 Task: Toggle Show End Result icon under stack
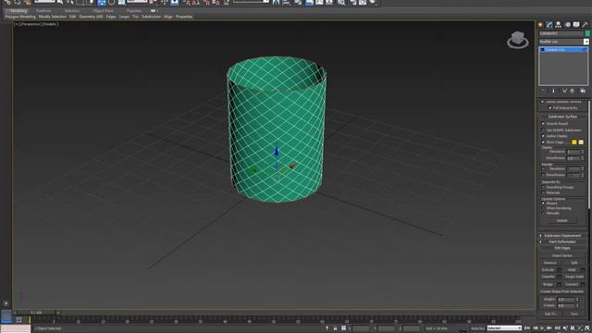tap(553, 91)
